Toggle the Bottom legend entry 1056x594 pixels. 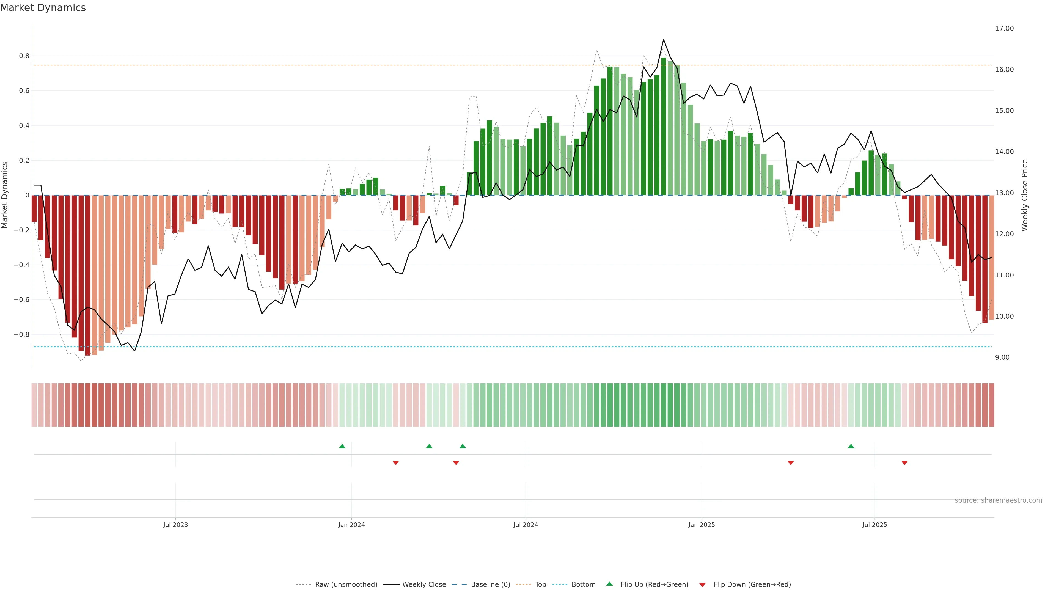pyautogui.click(x=583, y=585)
